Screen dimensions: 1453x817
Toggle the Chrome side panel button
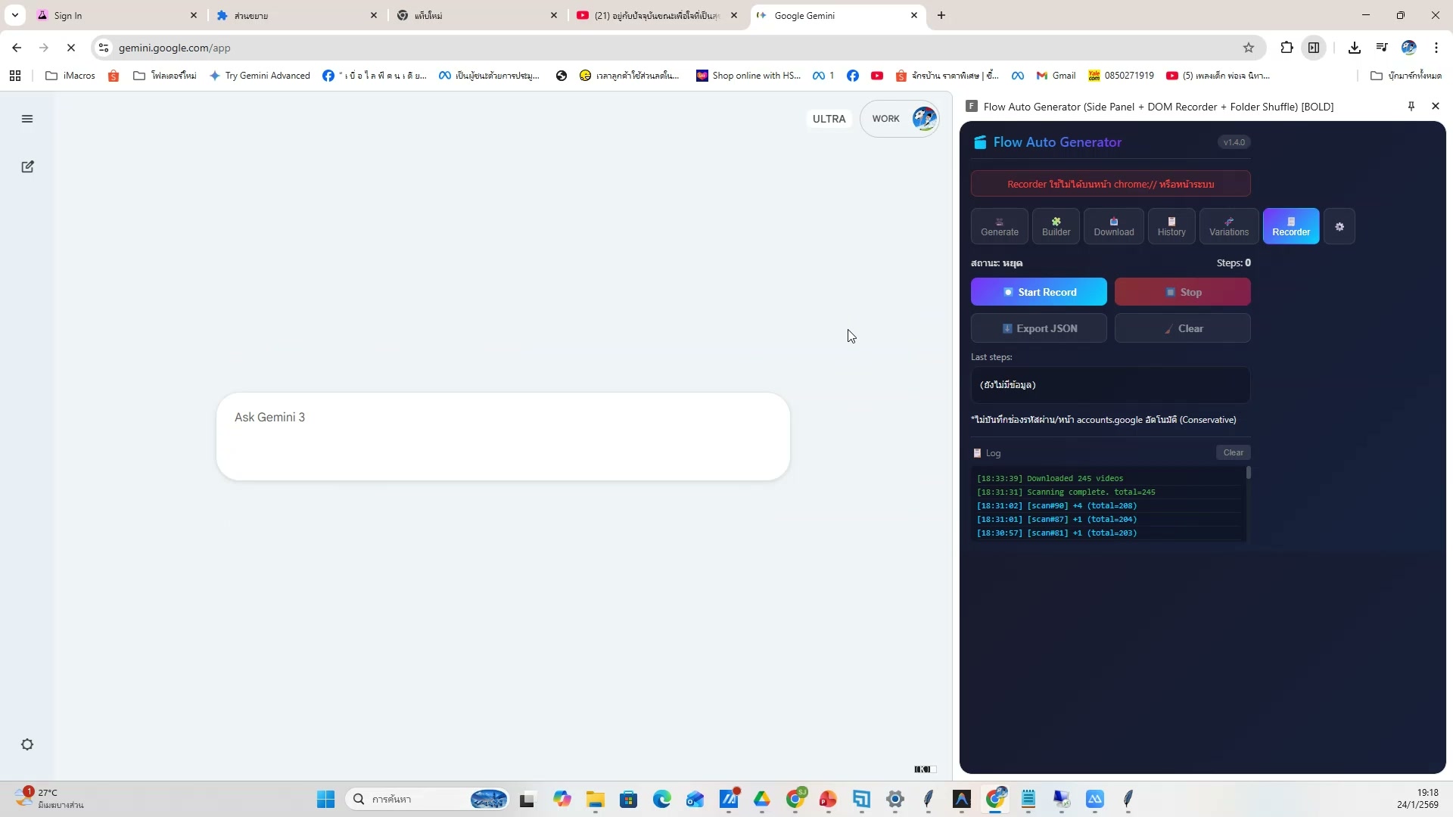point(1314,48)
